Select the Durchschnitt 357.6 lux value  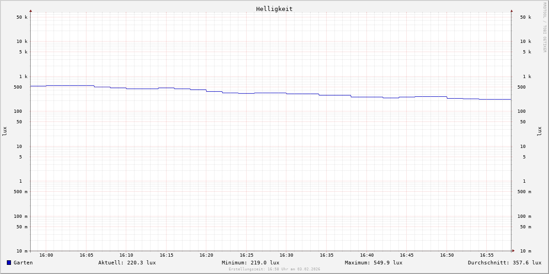click(504, 263)
